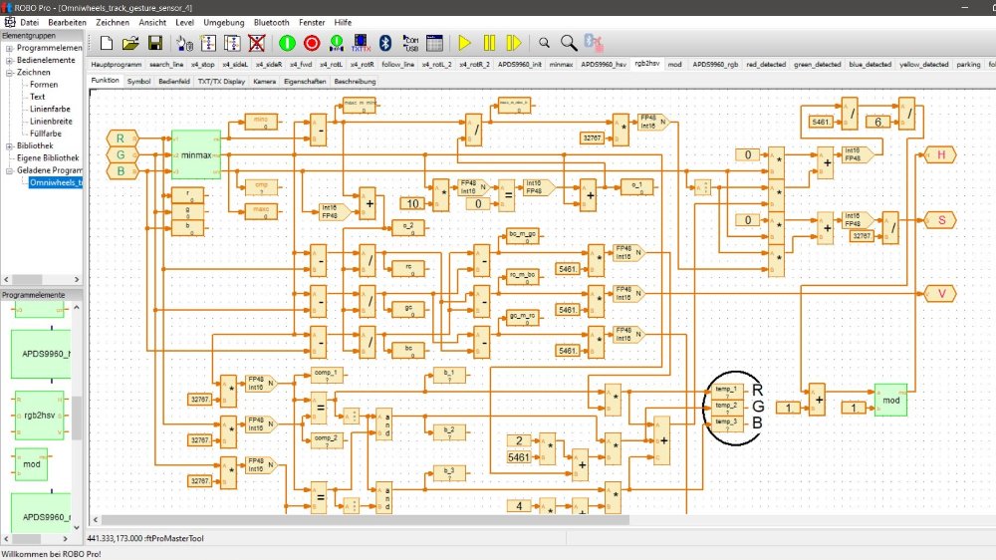Open the Bluetooth menu
The width and height of the screenshot is (996, 560).
[271, 22]
